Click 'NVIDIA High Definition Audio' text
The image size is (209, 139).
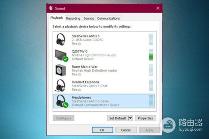[94, 55]
